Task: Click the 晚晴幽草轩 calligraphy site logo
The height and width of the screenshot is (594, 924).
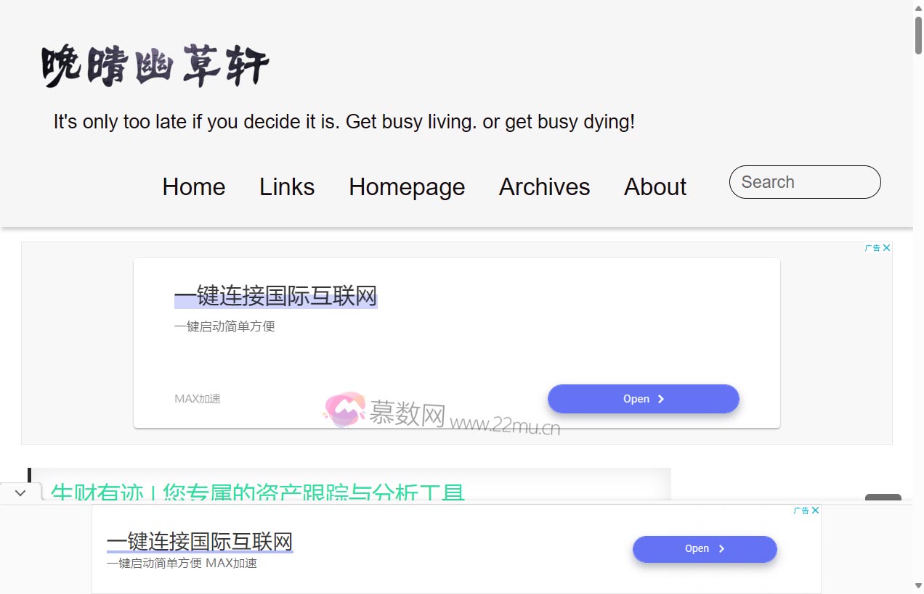Action: 155,66
